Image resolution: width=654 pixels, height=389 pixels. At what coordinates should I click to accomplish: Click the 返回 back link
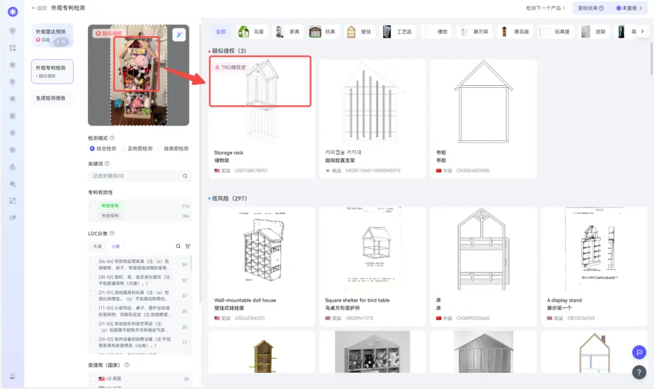[x=39, y=8]
